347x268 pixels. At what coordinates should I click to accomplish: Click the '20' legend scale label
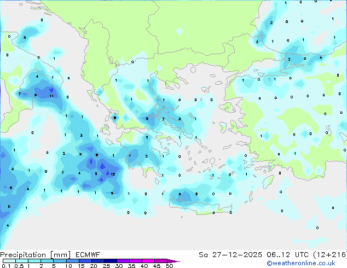point(94,266)
